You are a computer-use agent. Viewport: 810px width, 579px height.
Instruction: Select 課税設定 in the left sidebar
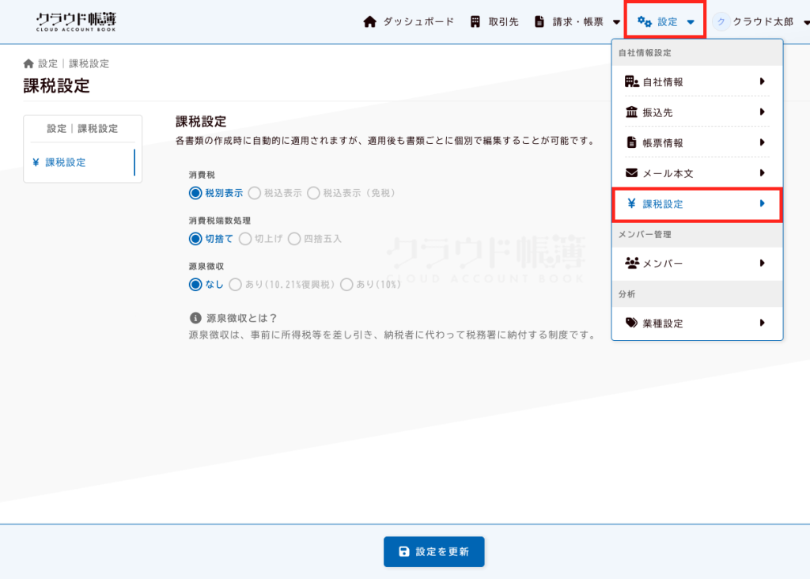(66, 162)
